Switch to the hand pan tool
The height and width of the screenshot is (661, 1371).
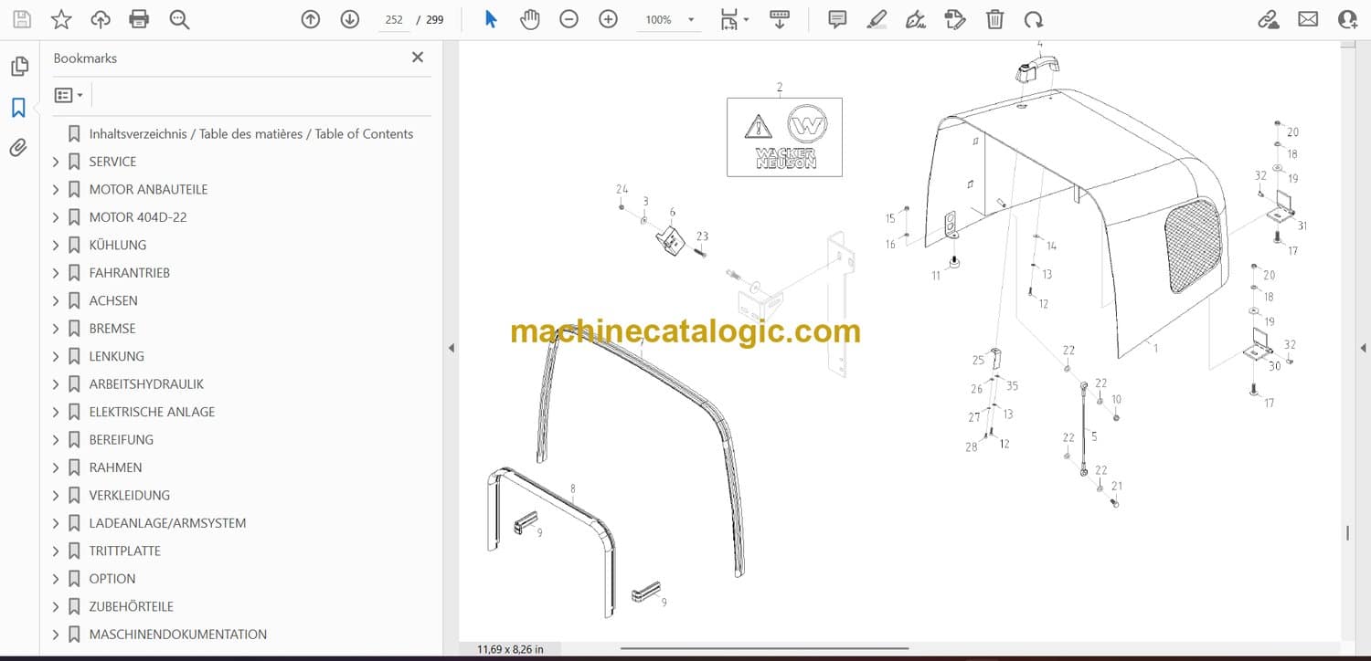[530, 19]
